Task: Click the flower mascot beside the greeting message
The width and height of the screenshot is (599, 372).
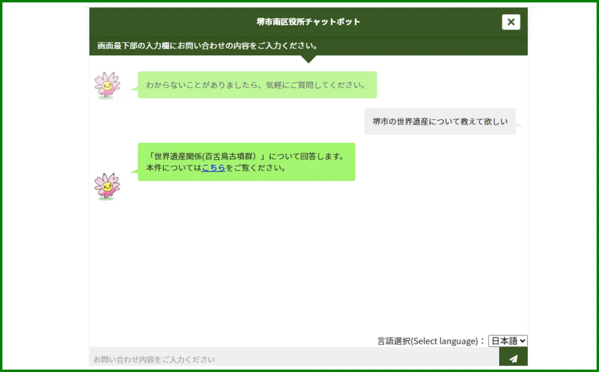Action: 107,85
